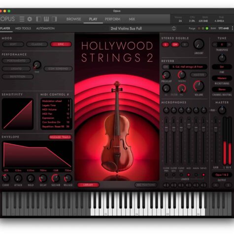
Task: Toggle the Mid microphone loaded indicator
Action: click(x=189, y=175)
